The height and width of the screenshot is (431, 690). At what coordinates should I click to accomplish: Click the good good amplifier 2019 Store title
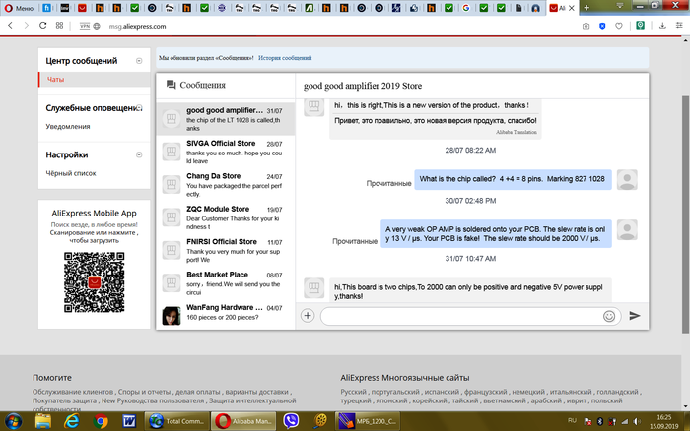[x=363, y=86]
